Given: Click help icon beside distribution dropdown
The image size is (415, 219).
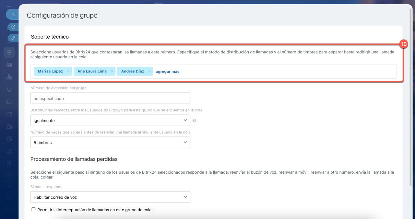Looking at the screenshot, I should click(194, 120).
